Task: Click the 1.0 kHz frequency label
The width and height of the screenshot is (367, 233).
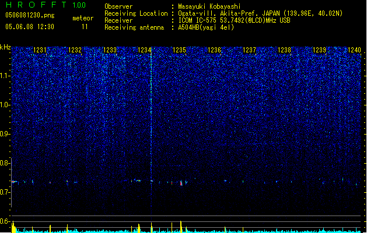Action: (x=5, y=105)
